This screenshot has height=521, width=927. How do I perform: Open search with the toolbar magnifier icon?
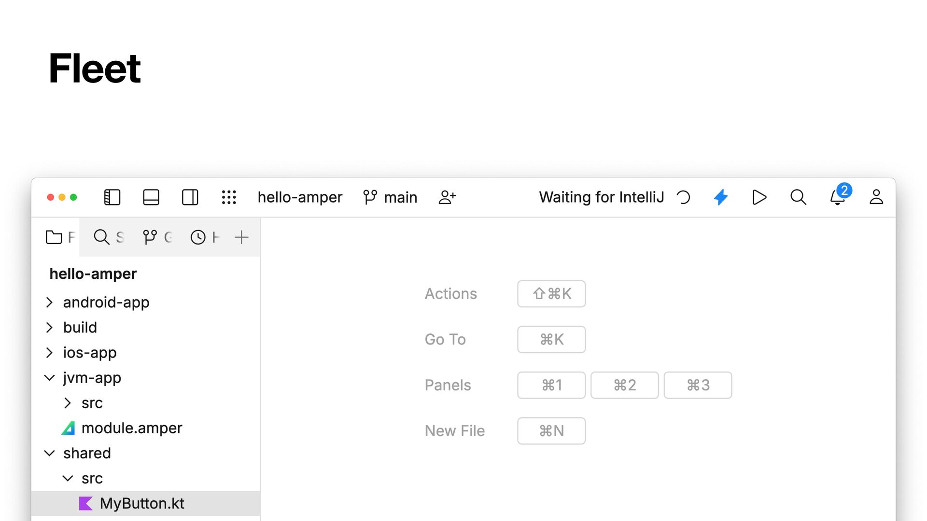click(798, 197)
